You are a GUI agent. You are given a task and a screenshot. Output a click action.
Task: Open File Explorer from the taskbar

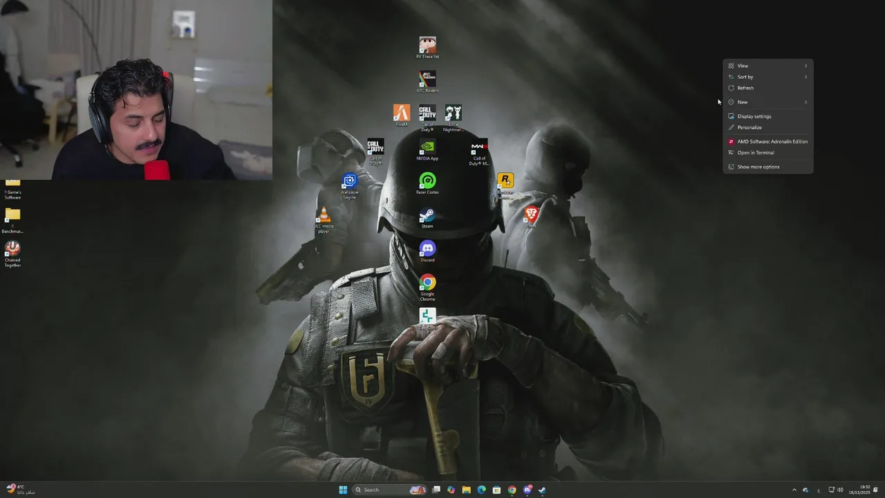tap(466, 490)
